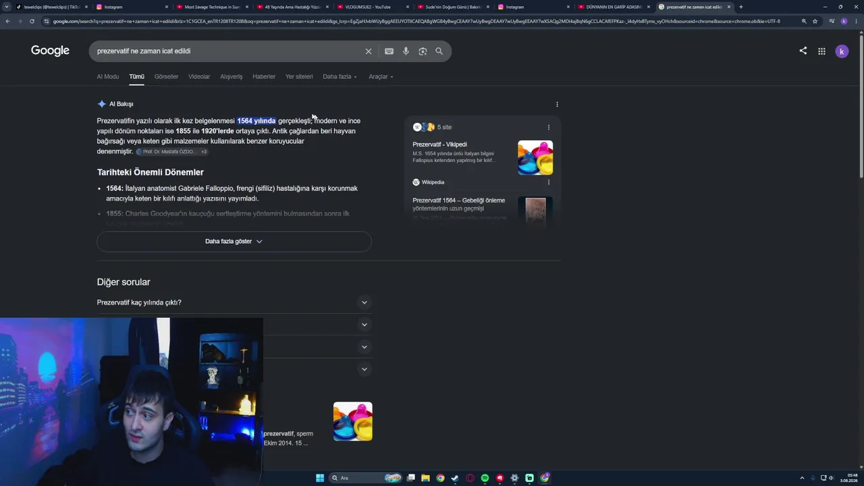Click the Windows taskbar Ara search box
Viewport: 864px width, 486px height.
click(364, 478)
